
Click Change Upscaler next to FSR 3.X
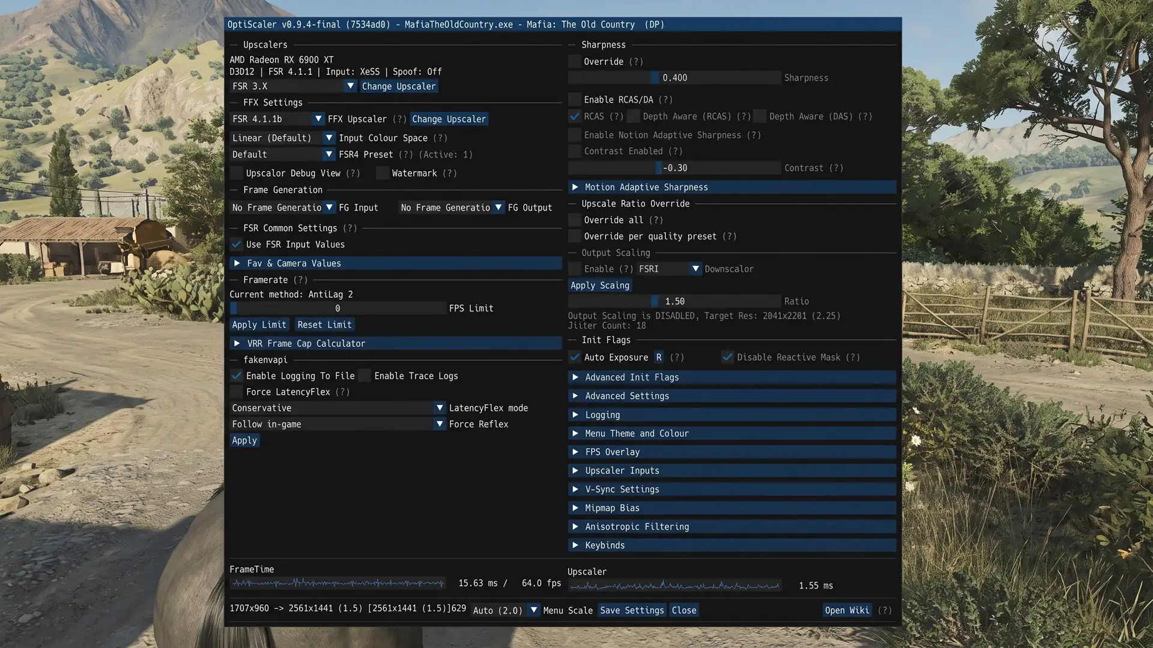(x=399, y=86)
